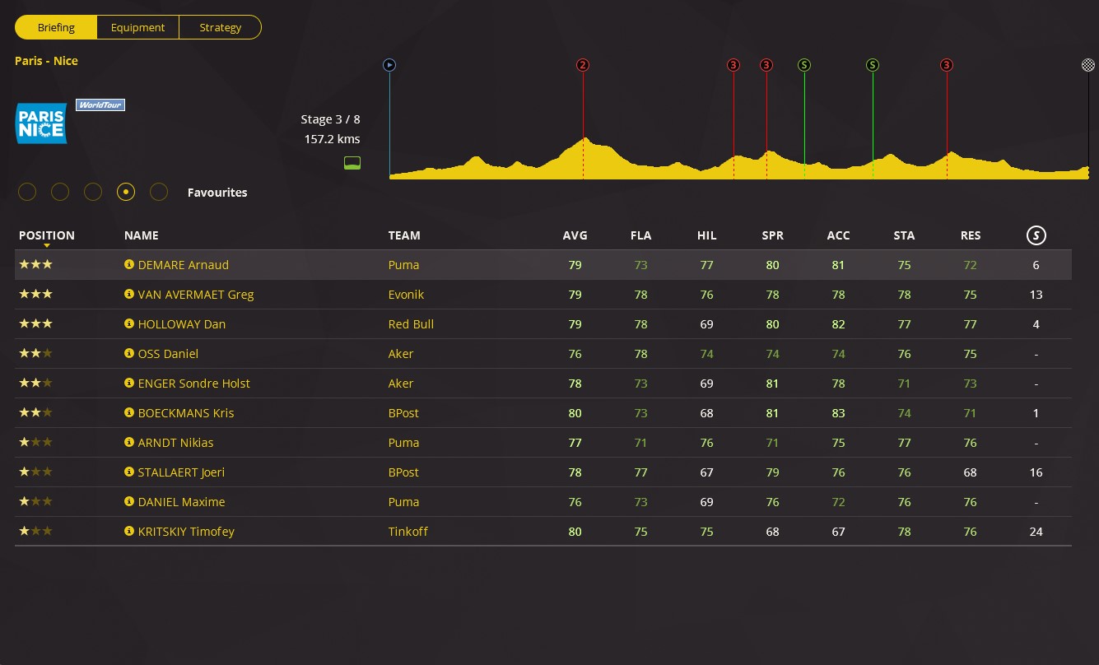The width and height of the screenshot is (1099, 665).
Task: Sort table by STA column
Action: [905, 235]
